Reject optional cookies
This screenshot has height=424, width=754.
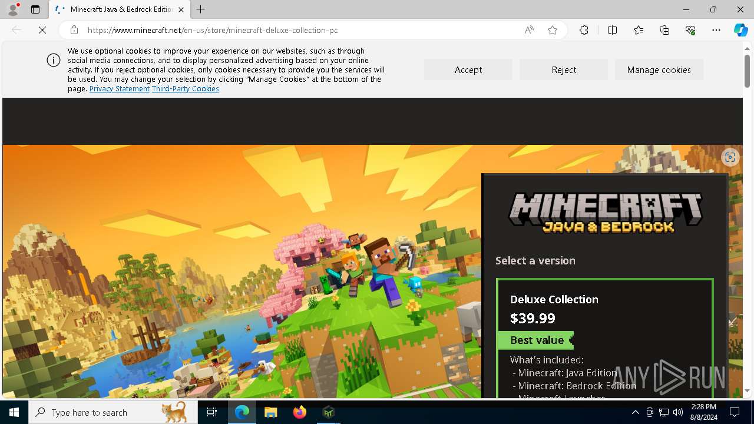tap(564, 69)
